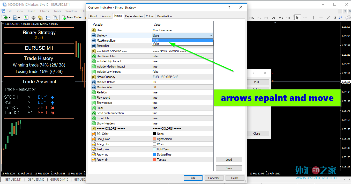Switch chart to W1 timeframe
The width and height of the screenshot is (351, 184).
(281, 18)
